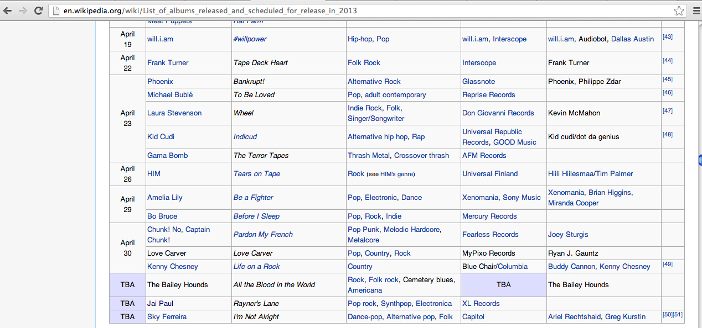Image resolution: width=702 pixels, height=328 pixels.
Task: Open the Life on a Rock album link
Action: [257, 267]
